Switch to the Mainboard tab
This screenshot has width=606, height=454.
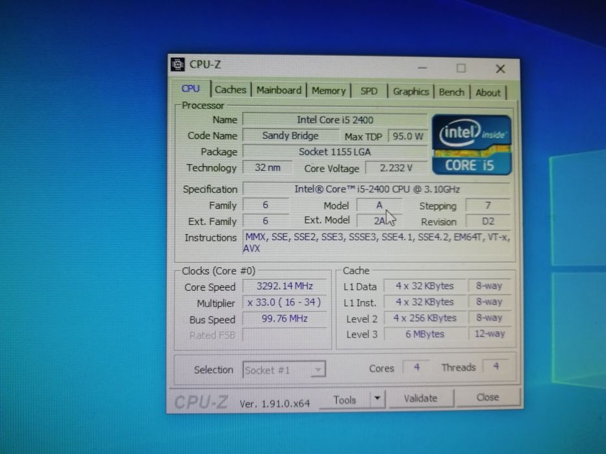coord(279,90)
